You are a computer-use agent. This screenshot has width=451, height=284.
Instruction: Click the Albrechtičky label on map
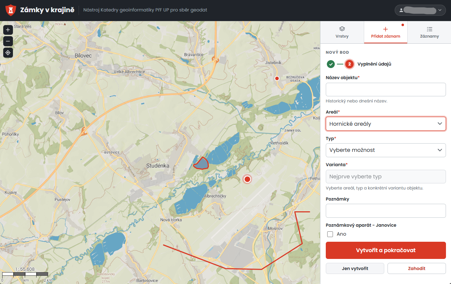[x=215, y=196]
